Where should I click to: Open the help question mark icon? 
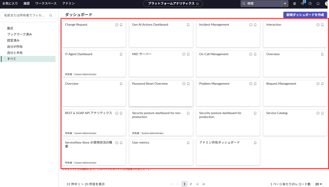310,4
